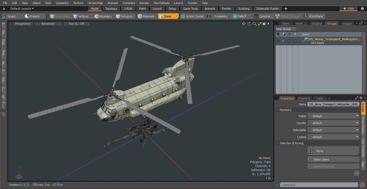Click the viewport move (pan) icon
This screenshot has height=189, width=367.
(x=244, y=24)
